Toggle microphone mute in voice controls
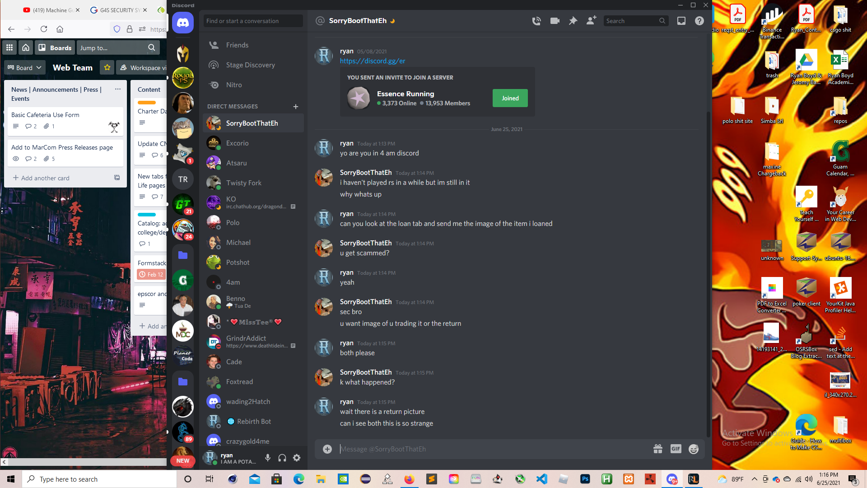Image resolution: width=867 pixels, height=488 pixels. pos(269,458)
